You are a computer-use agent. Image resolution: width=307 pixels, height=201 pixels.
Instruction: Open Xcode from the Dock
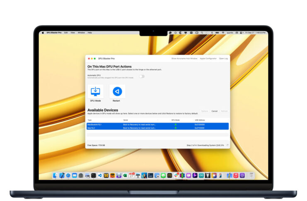tap(62, 175)
